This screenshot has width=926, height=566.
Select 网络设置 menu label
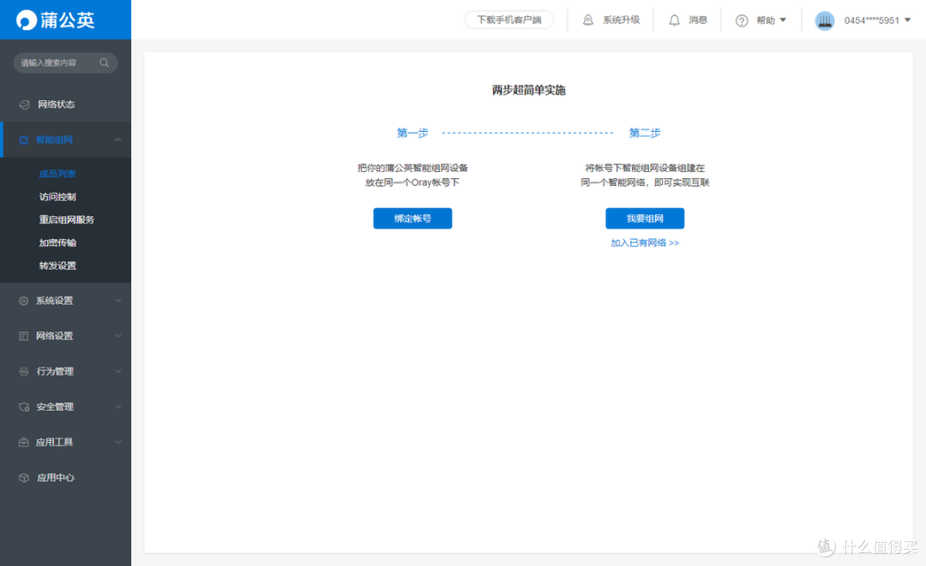[54, 336]
